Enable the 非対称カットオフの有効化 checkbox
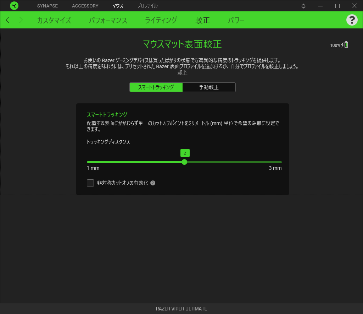Viewport: 363px width, 314px height. coord(90,183)
